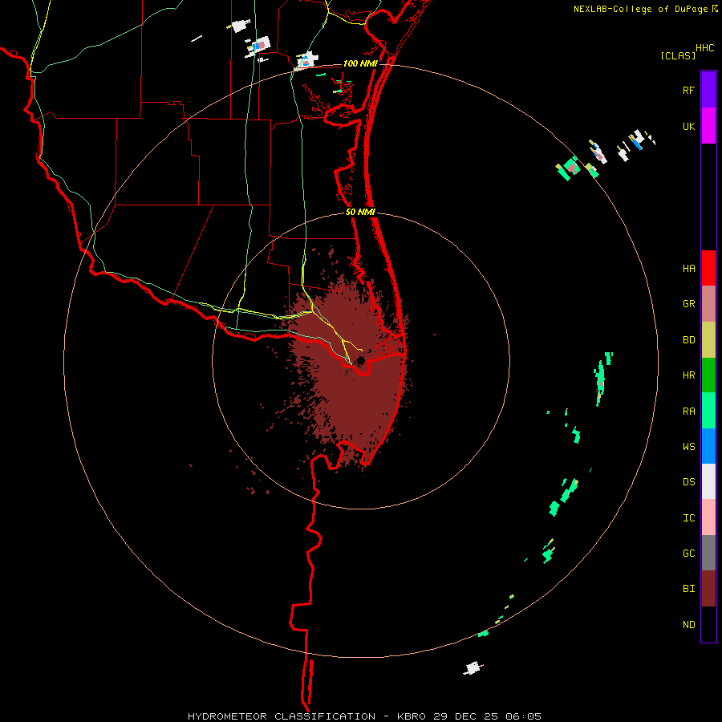Pick the dark green HR legend swatch
This screenshot has width=722, height=722.
coord(708,375)
